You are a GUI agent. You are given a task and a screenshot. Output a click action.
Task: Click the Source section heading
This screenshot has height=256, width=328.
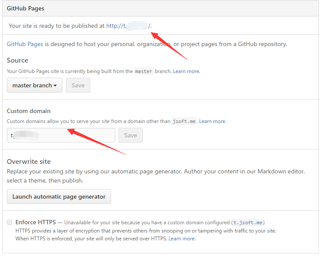click(x=17, y=60)
